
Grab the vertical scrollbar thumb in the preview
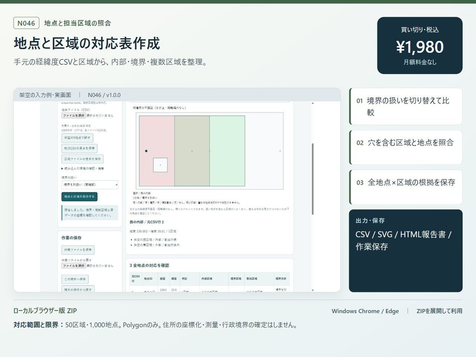313,179
